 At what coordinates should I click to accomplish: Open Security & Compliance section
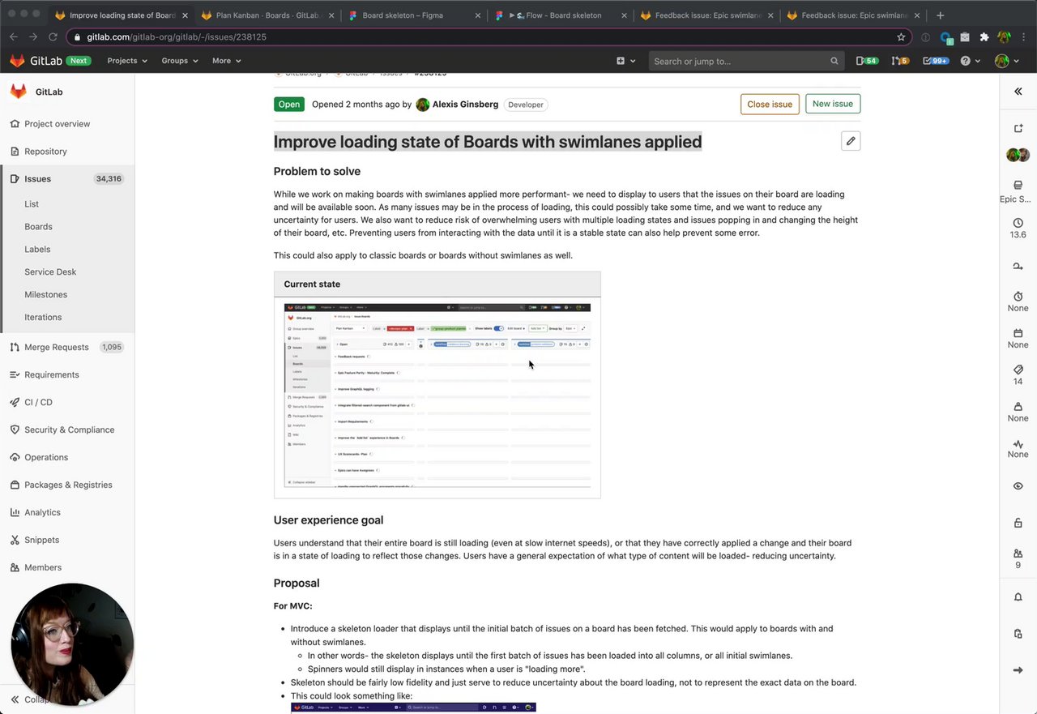pyautogui.click(x=67, y=430)
